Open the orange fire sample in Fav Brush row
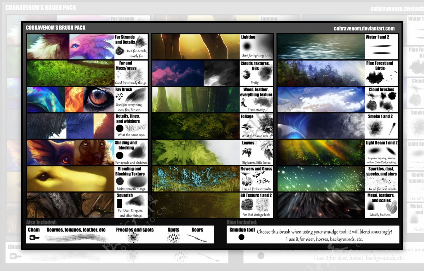Image resolution: width=424 pixels, height=271 pixels. click(74, 99)
